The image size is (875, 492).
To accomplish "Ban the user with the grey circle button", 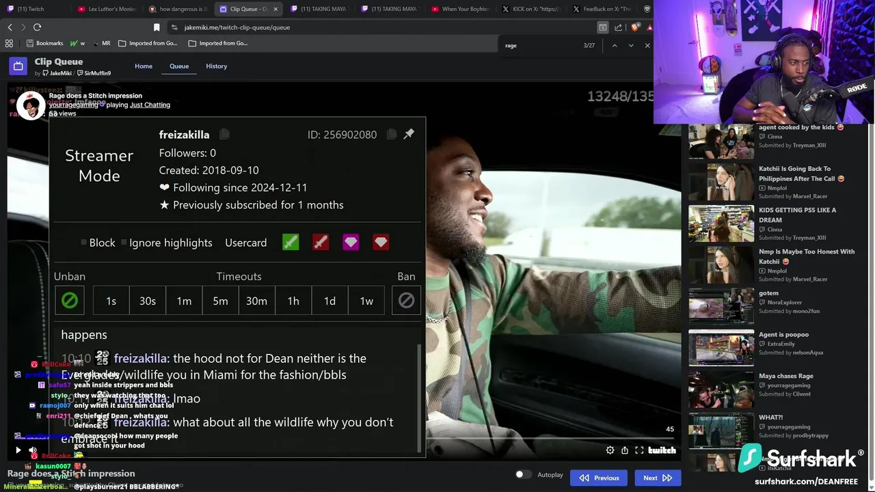I will 406,301.
